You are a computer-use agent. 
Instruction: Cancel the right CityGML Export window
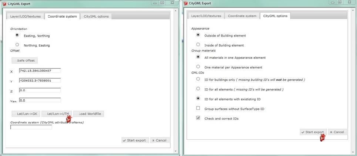337,132
